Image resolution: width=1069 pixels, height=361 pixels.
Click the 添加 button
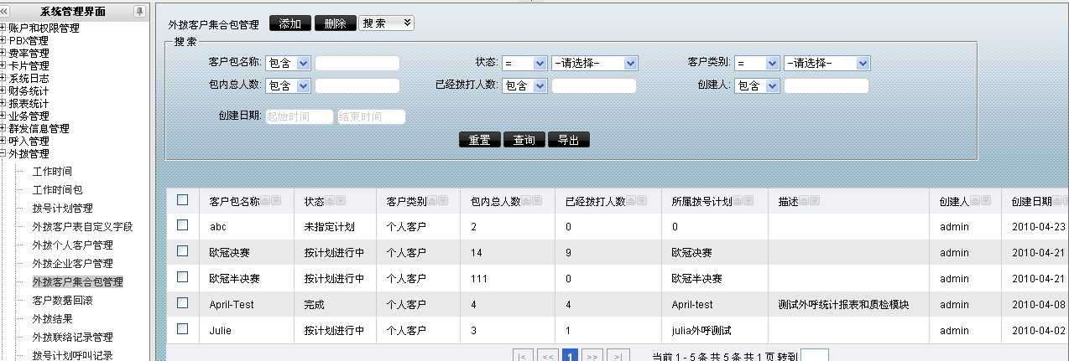click(290, 23)
